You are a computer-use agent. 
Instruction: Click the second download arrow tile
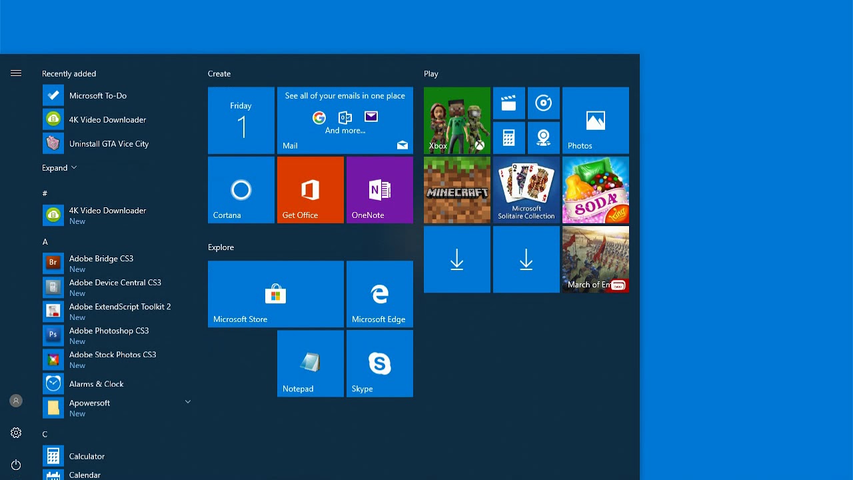point(526,259)
